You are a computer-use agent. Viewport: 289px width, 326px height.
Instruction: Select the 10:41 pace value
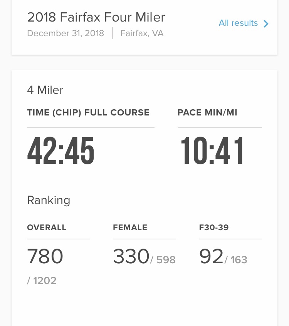(212, 151)
